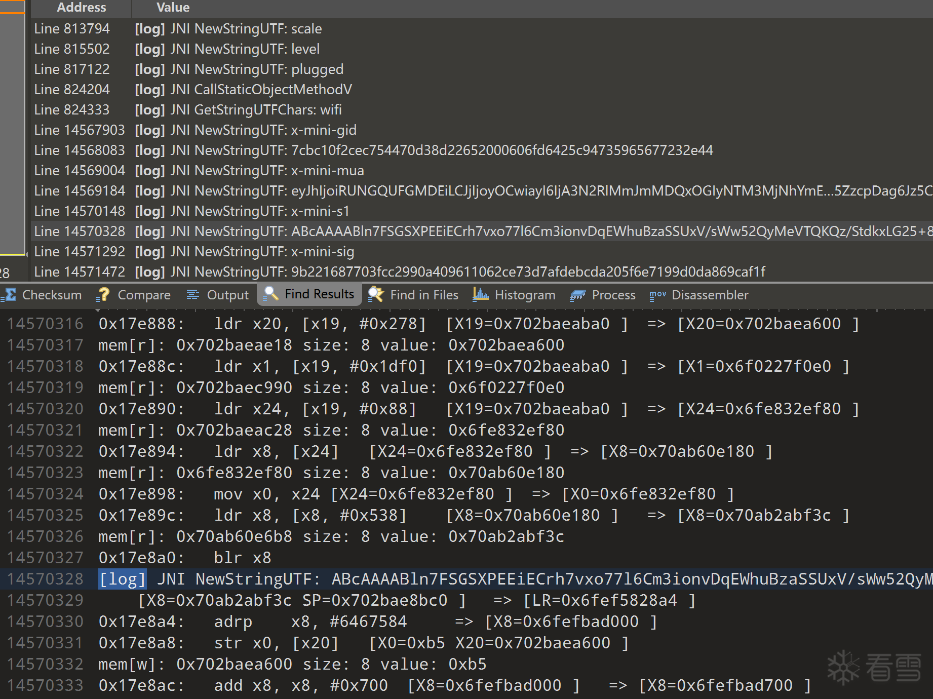This screenshot has height=699, width=933.
Task: Click highlighted '[log]' on editor line 14570328
Action: pyautogui.click(x=122, y=579)
